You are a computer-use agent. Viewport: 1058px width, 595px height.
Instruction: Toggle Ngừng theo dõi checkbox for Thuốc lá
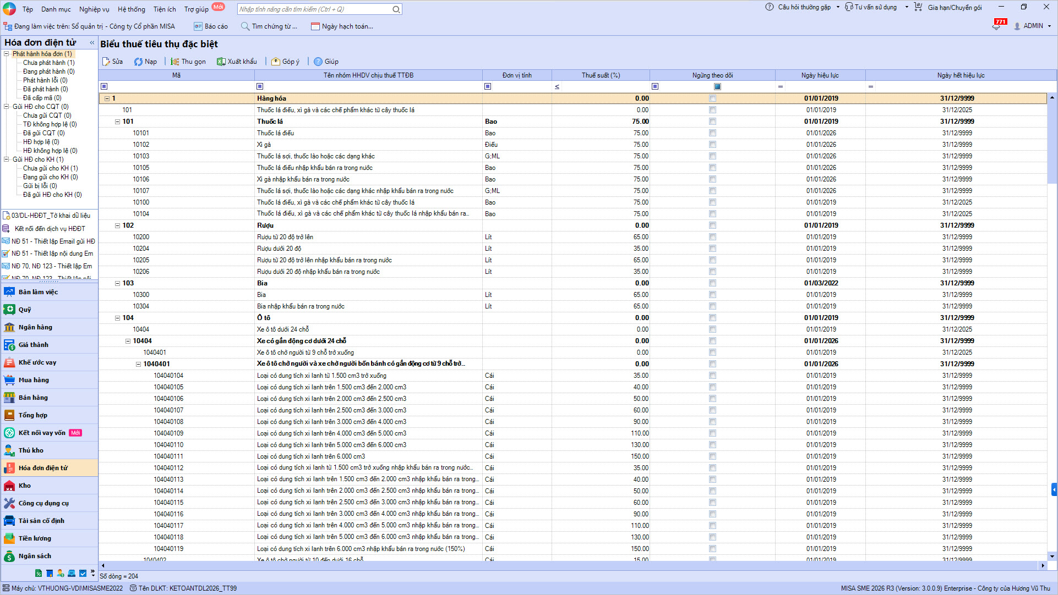(712, 122)
